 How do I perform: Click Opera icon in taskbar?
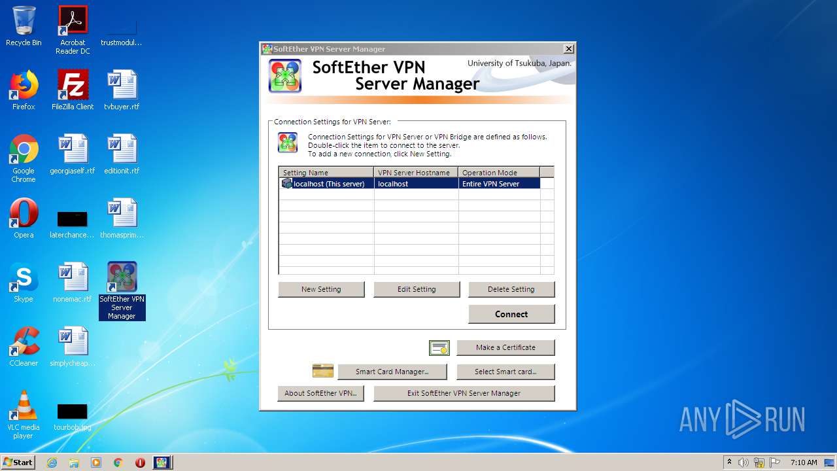click(x=140, y=462)
